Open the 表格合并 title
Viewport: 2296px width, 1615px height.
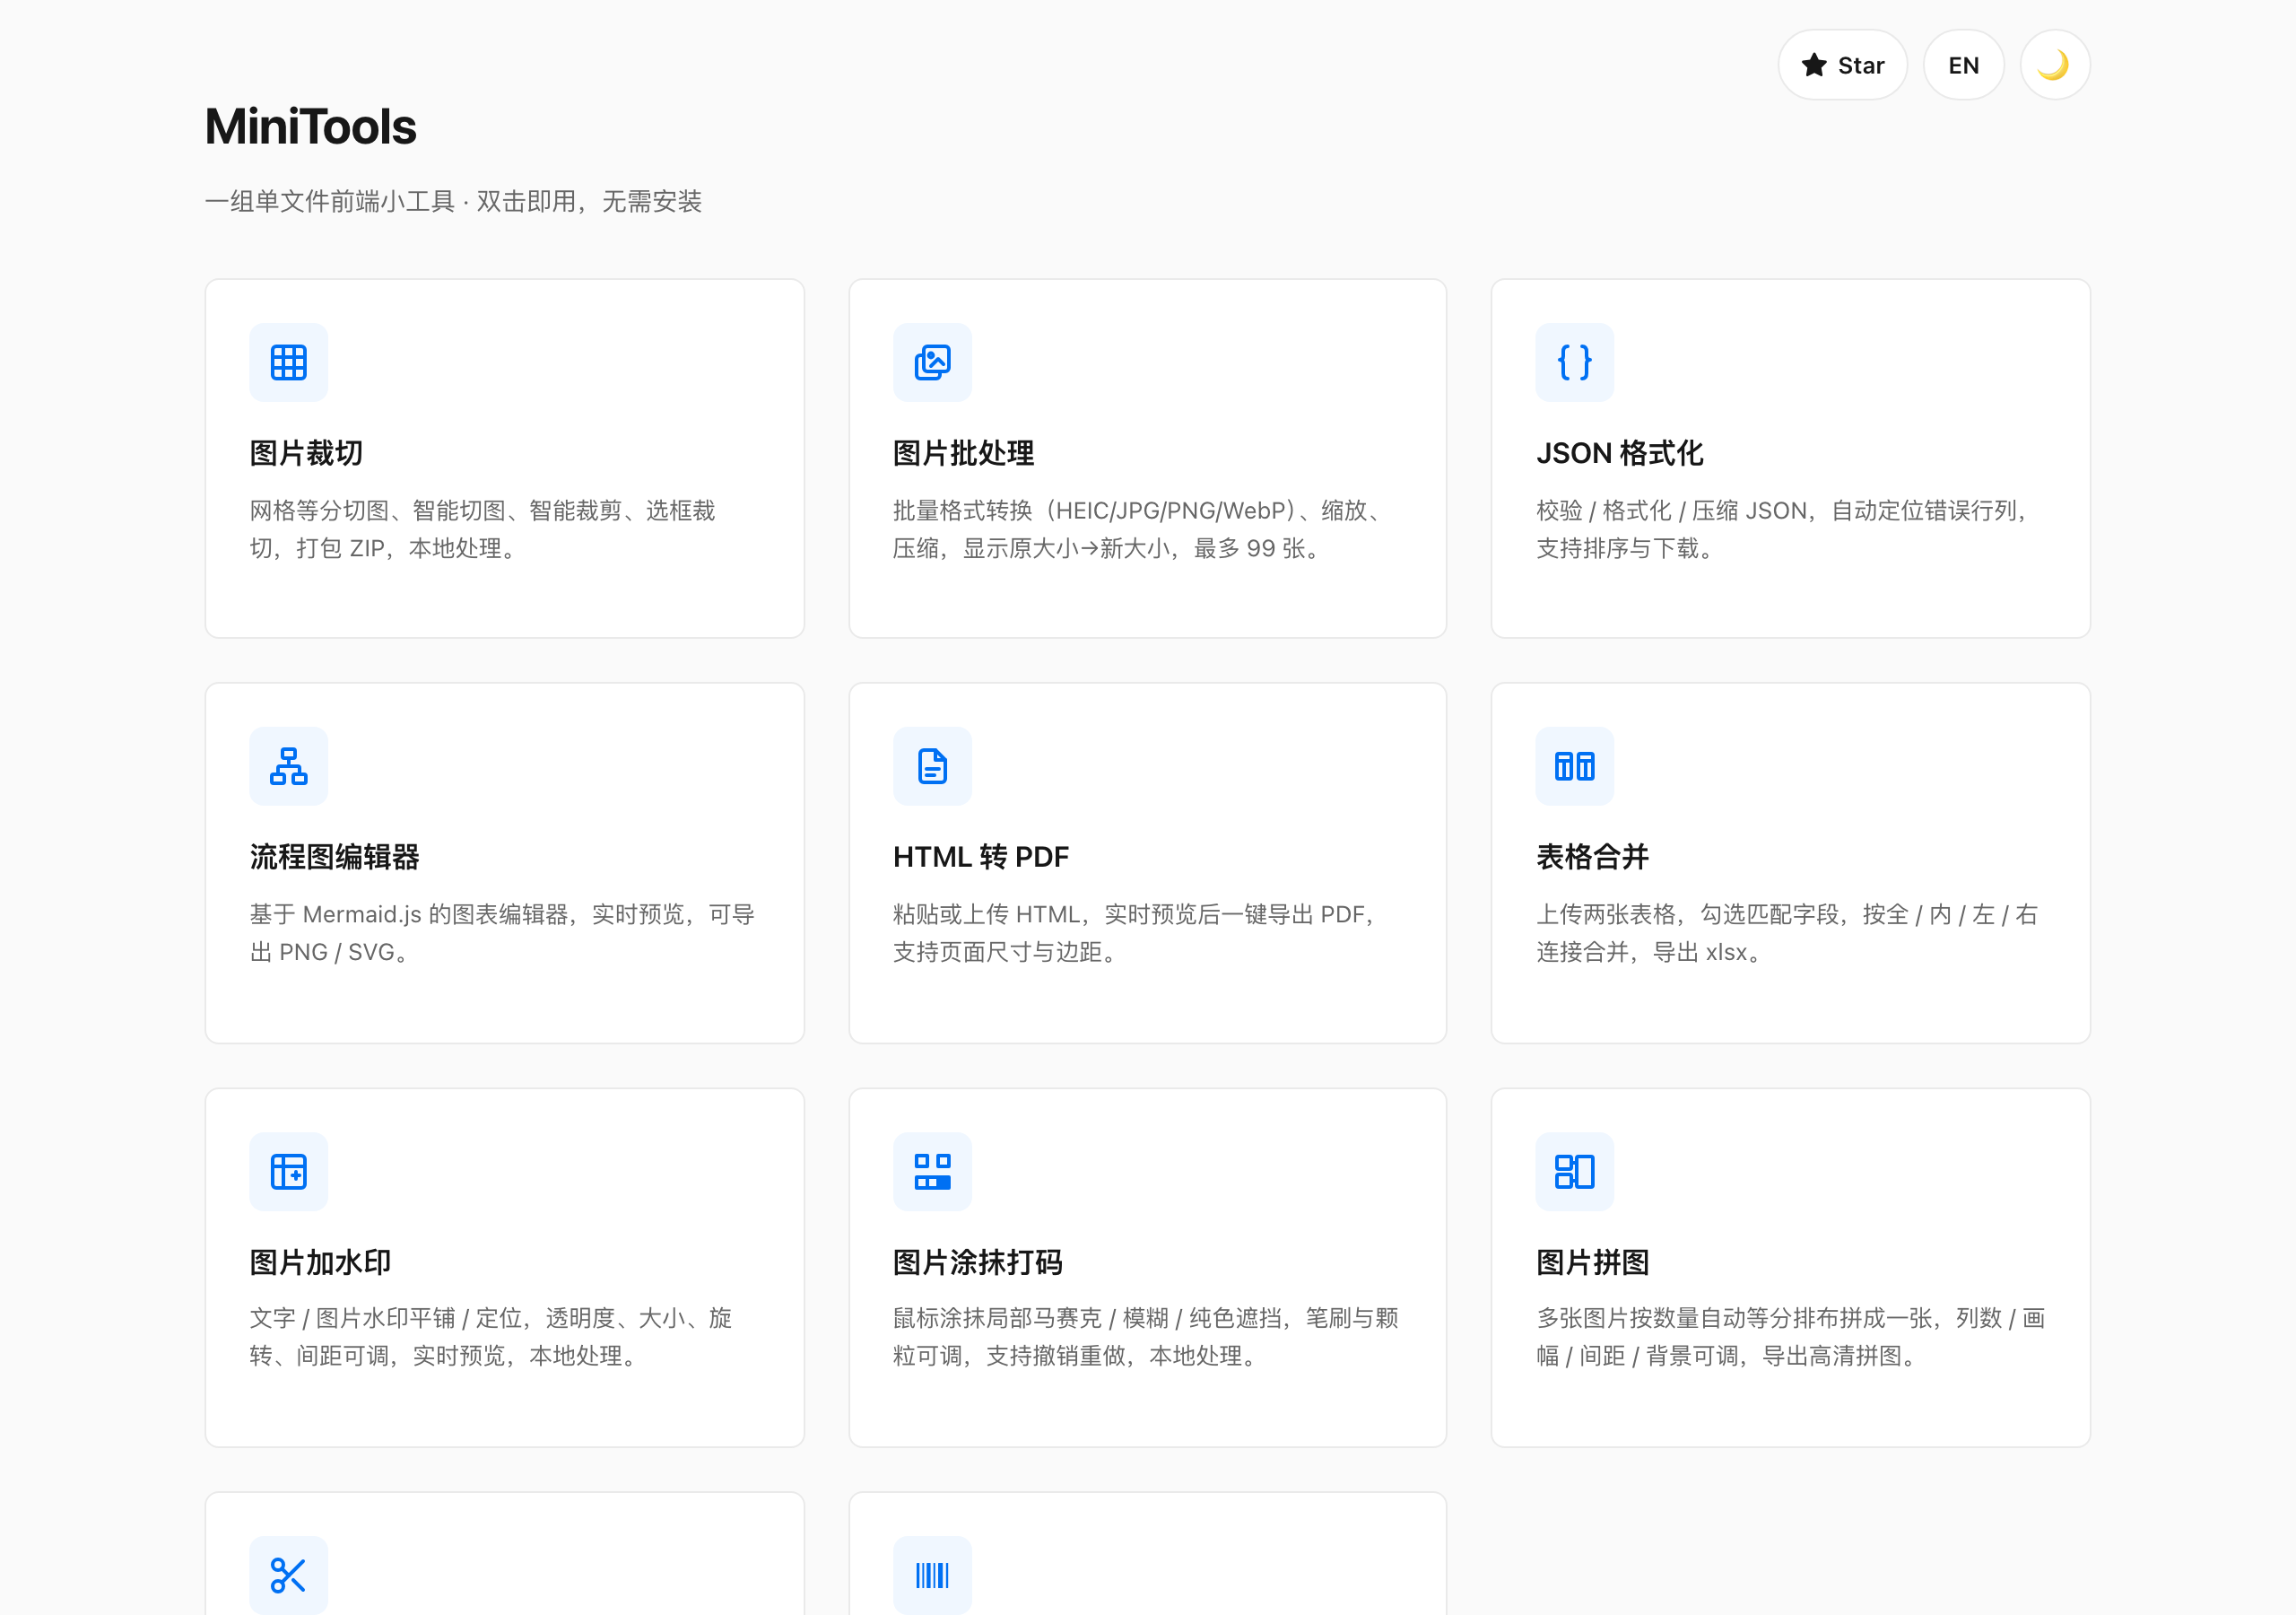(x=1592, y=857)
